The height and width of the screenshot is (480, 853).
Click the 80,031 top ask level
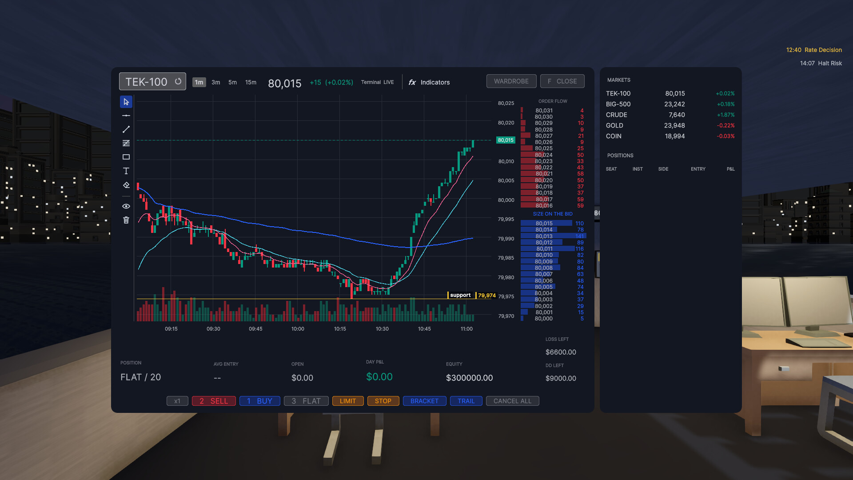553,110
